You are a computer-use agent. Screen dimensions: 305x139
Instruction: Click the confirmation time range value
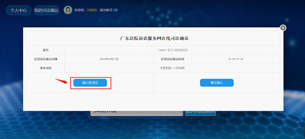coord(235,59)
